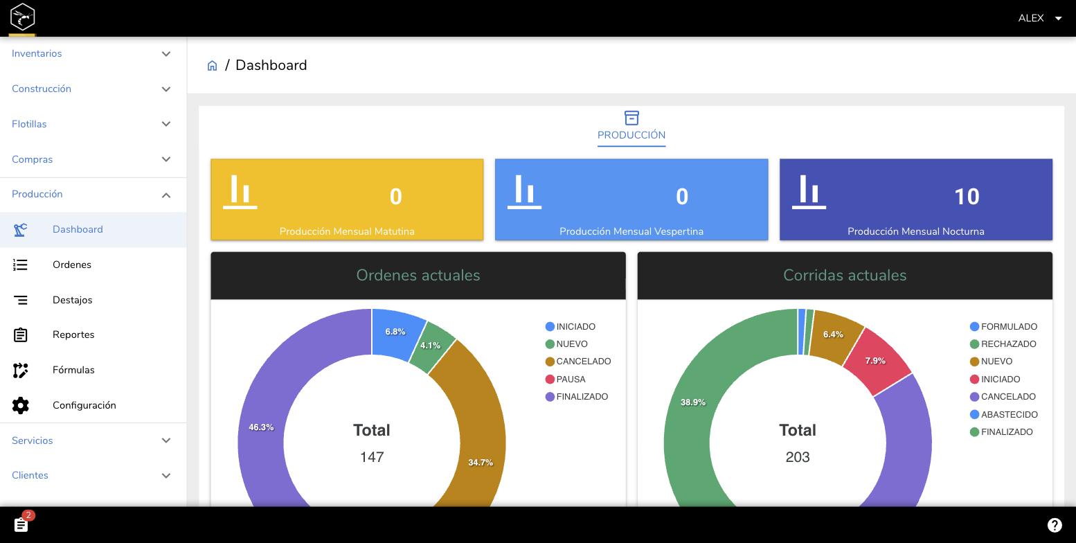Expand the Construcción menu chevron

coord(166,89)
